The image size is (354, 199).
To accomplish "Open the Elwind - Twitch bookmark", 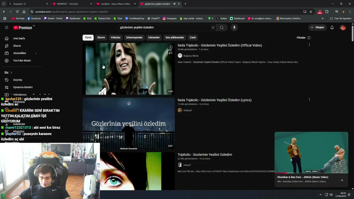I will pos(53,19).
